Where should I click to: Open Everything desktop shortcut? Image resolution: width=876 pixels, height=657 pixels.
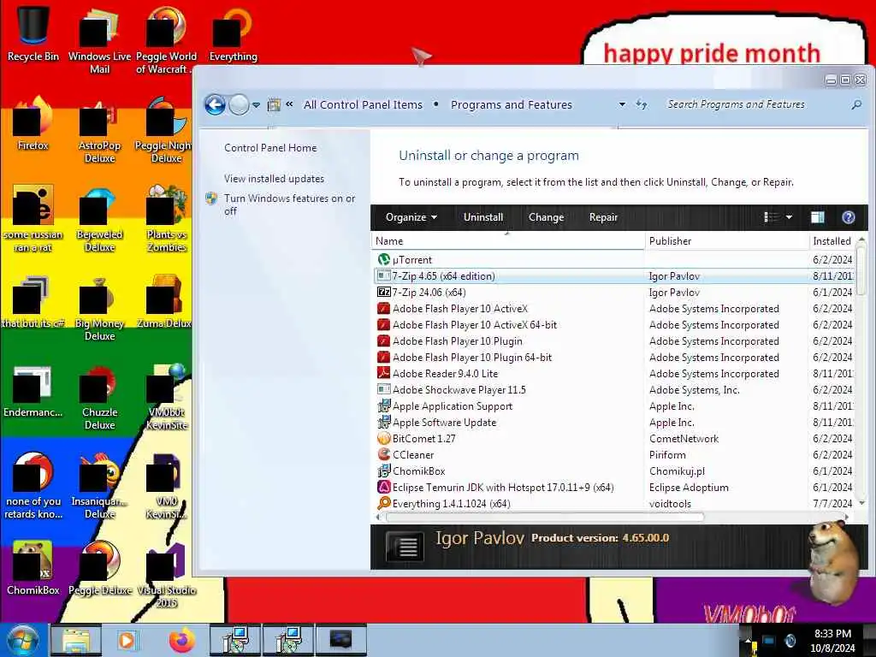[233, 33]
